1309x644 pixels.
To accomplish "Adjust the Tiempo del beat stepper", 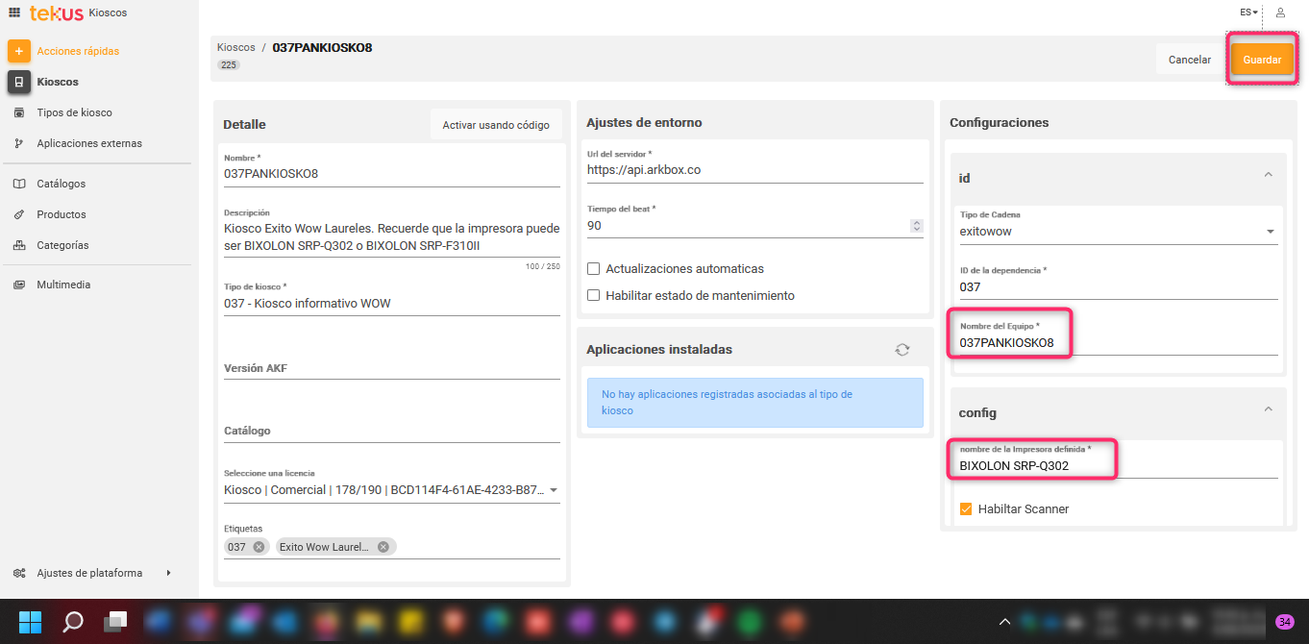I will coord(916,226).
